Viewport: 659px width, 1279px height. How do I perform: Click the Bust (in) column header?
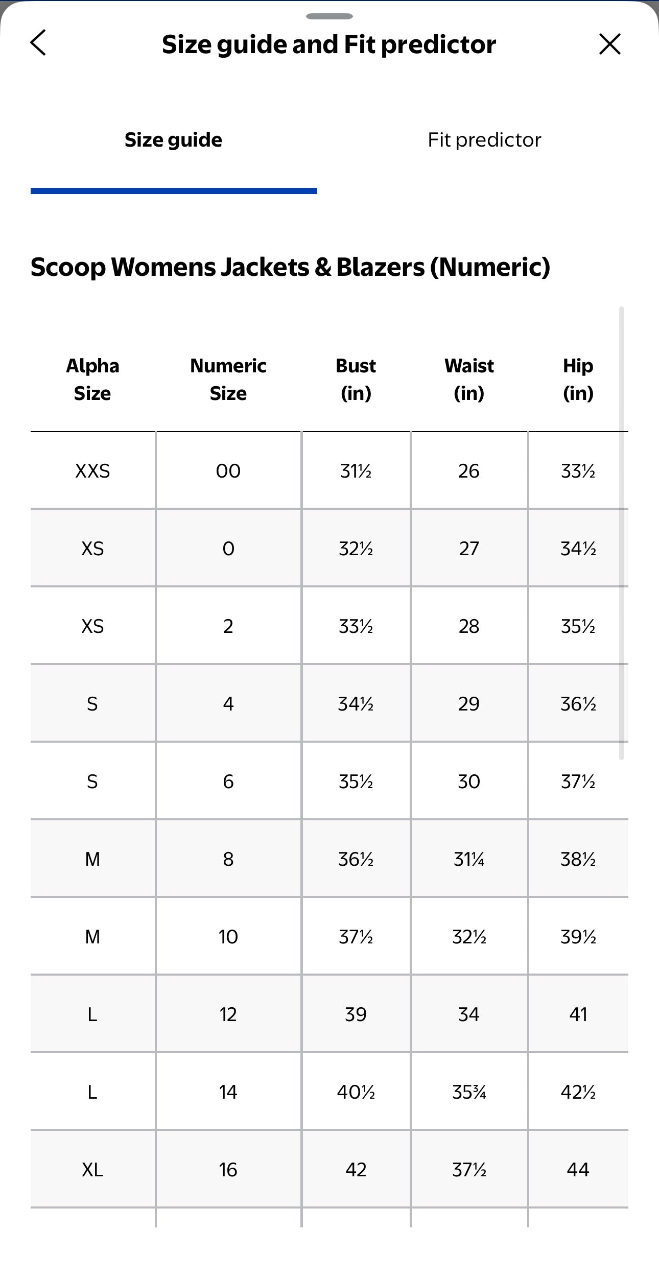(x=356, y=380)
